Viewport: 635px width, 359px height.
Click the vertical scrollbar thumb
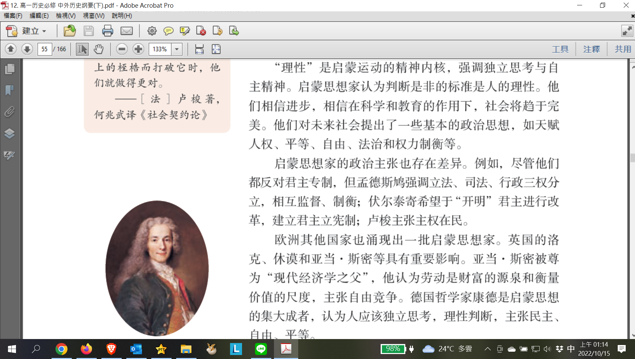[632, 157]
